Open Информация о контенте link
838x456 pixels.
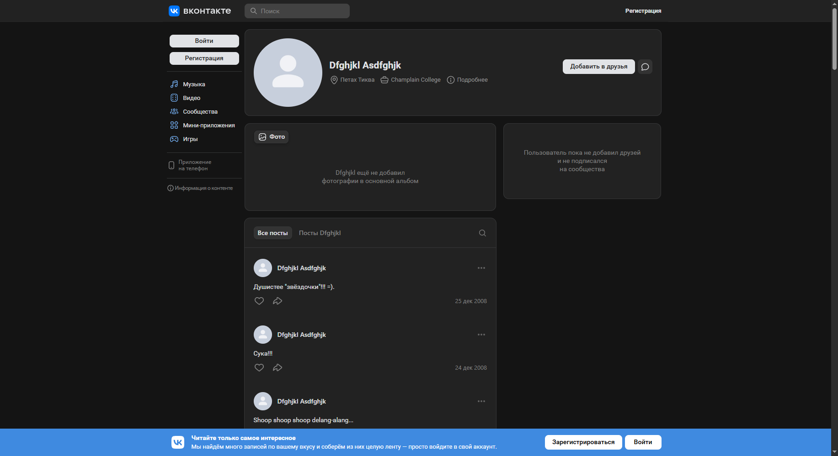click(x=200, y=188)
